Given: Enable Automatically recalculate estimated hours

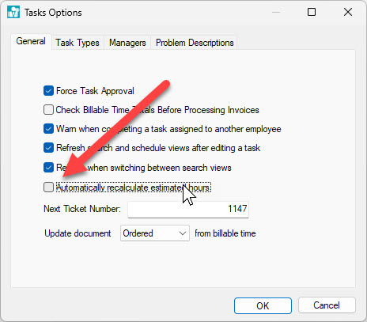Looking at the screenshot, I should (x=48, y=188).
